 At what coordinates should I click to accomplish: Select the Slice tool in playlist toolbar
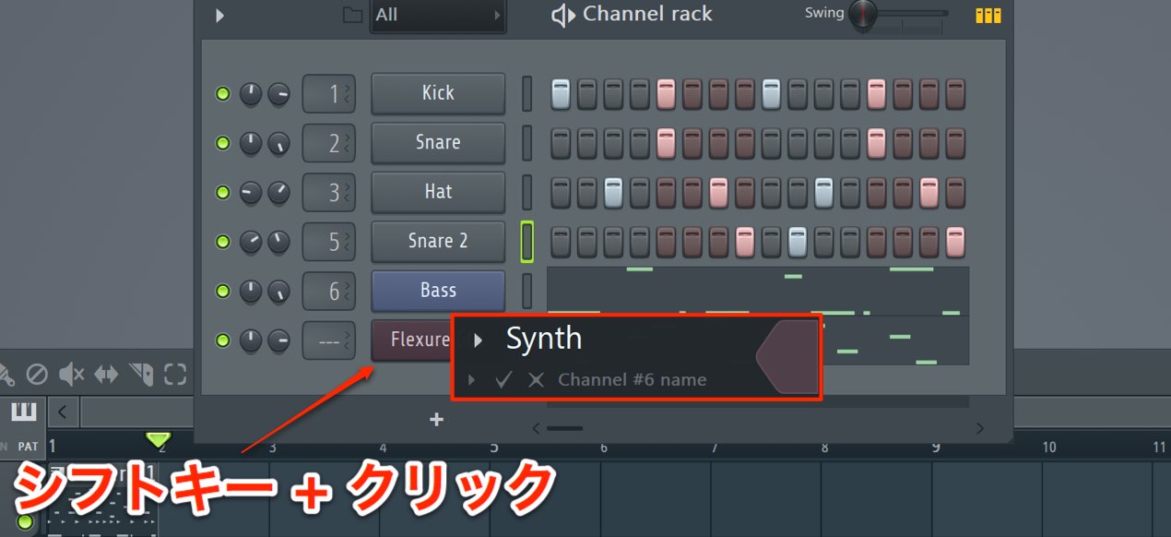click(x=141, y=374)
